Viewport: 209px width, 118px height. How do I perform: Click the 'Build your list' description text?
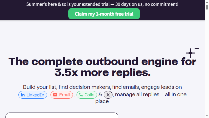click(102, 87)
